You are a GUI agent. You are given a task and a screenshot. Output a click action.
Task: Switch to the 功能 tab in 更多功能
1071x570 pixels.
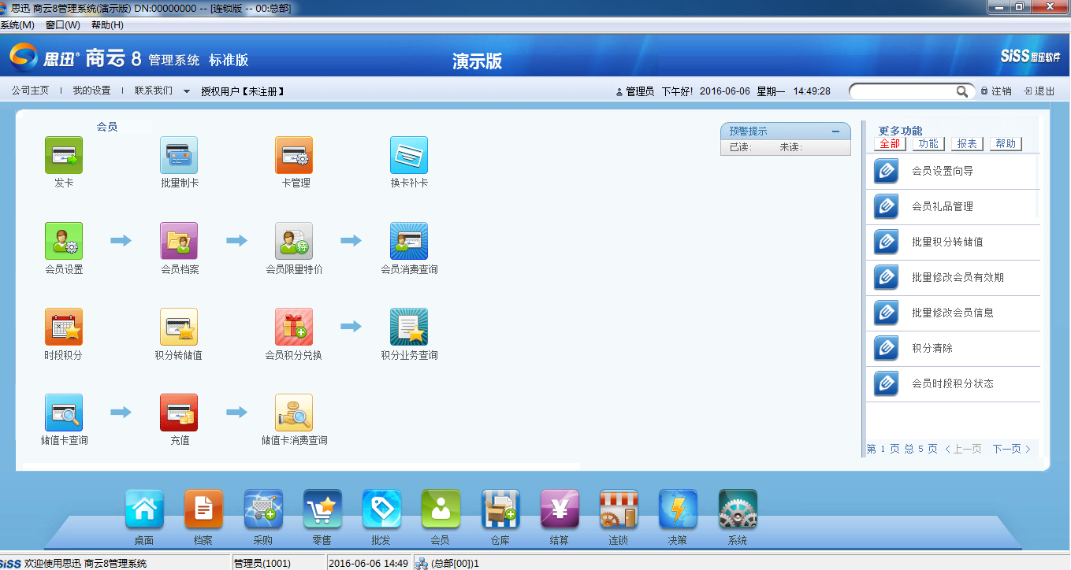pos(928,144)
